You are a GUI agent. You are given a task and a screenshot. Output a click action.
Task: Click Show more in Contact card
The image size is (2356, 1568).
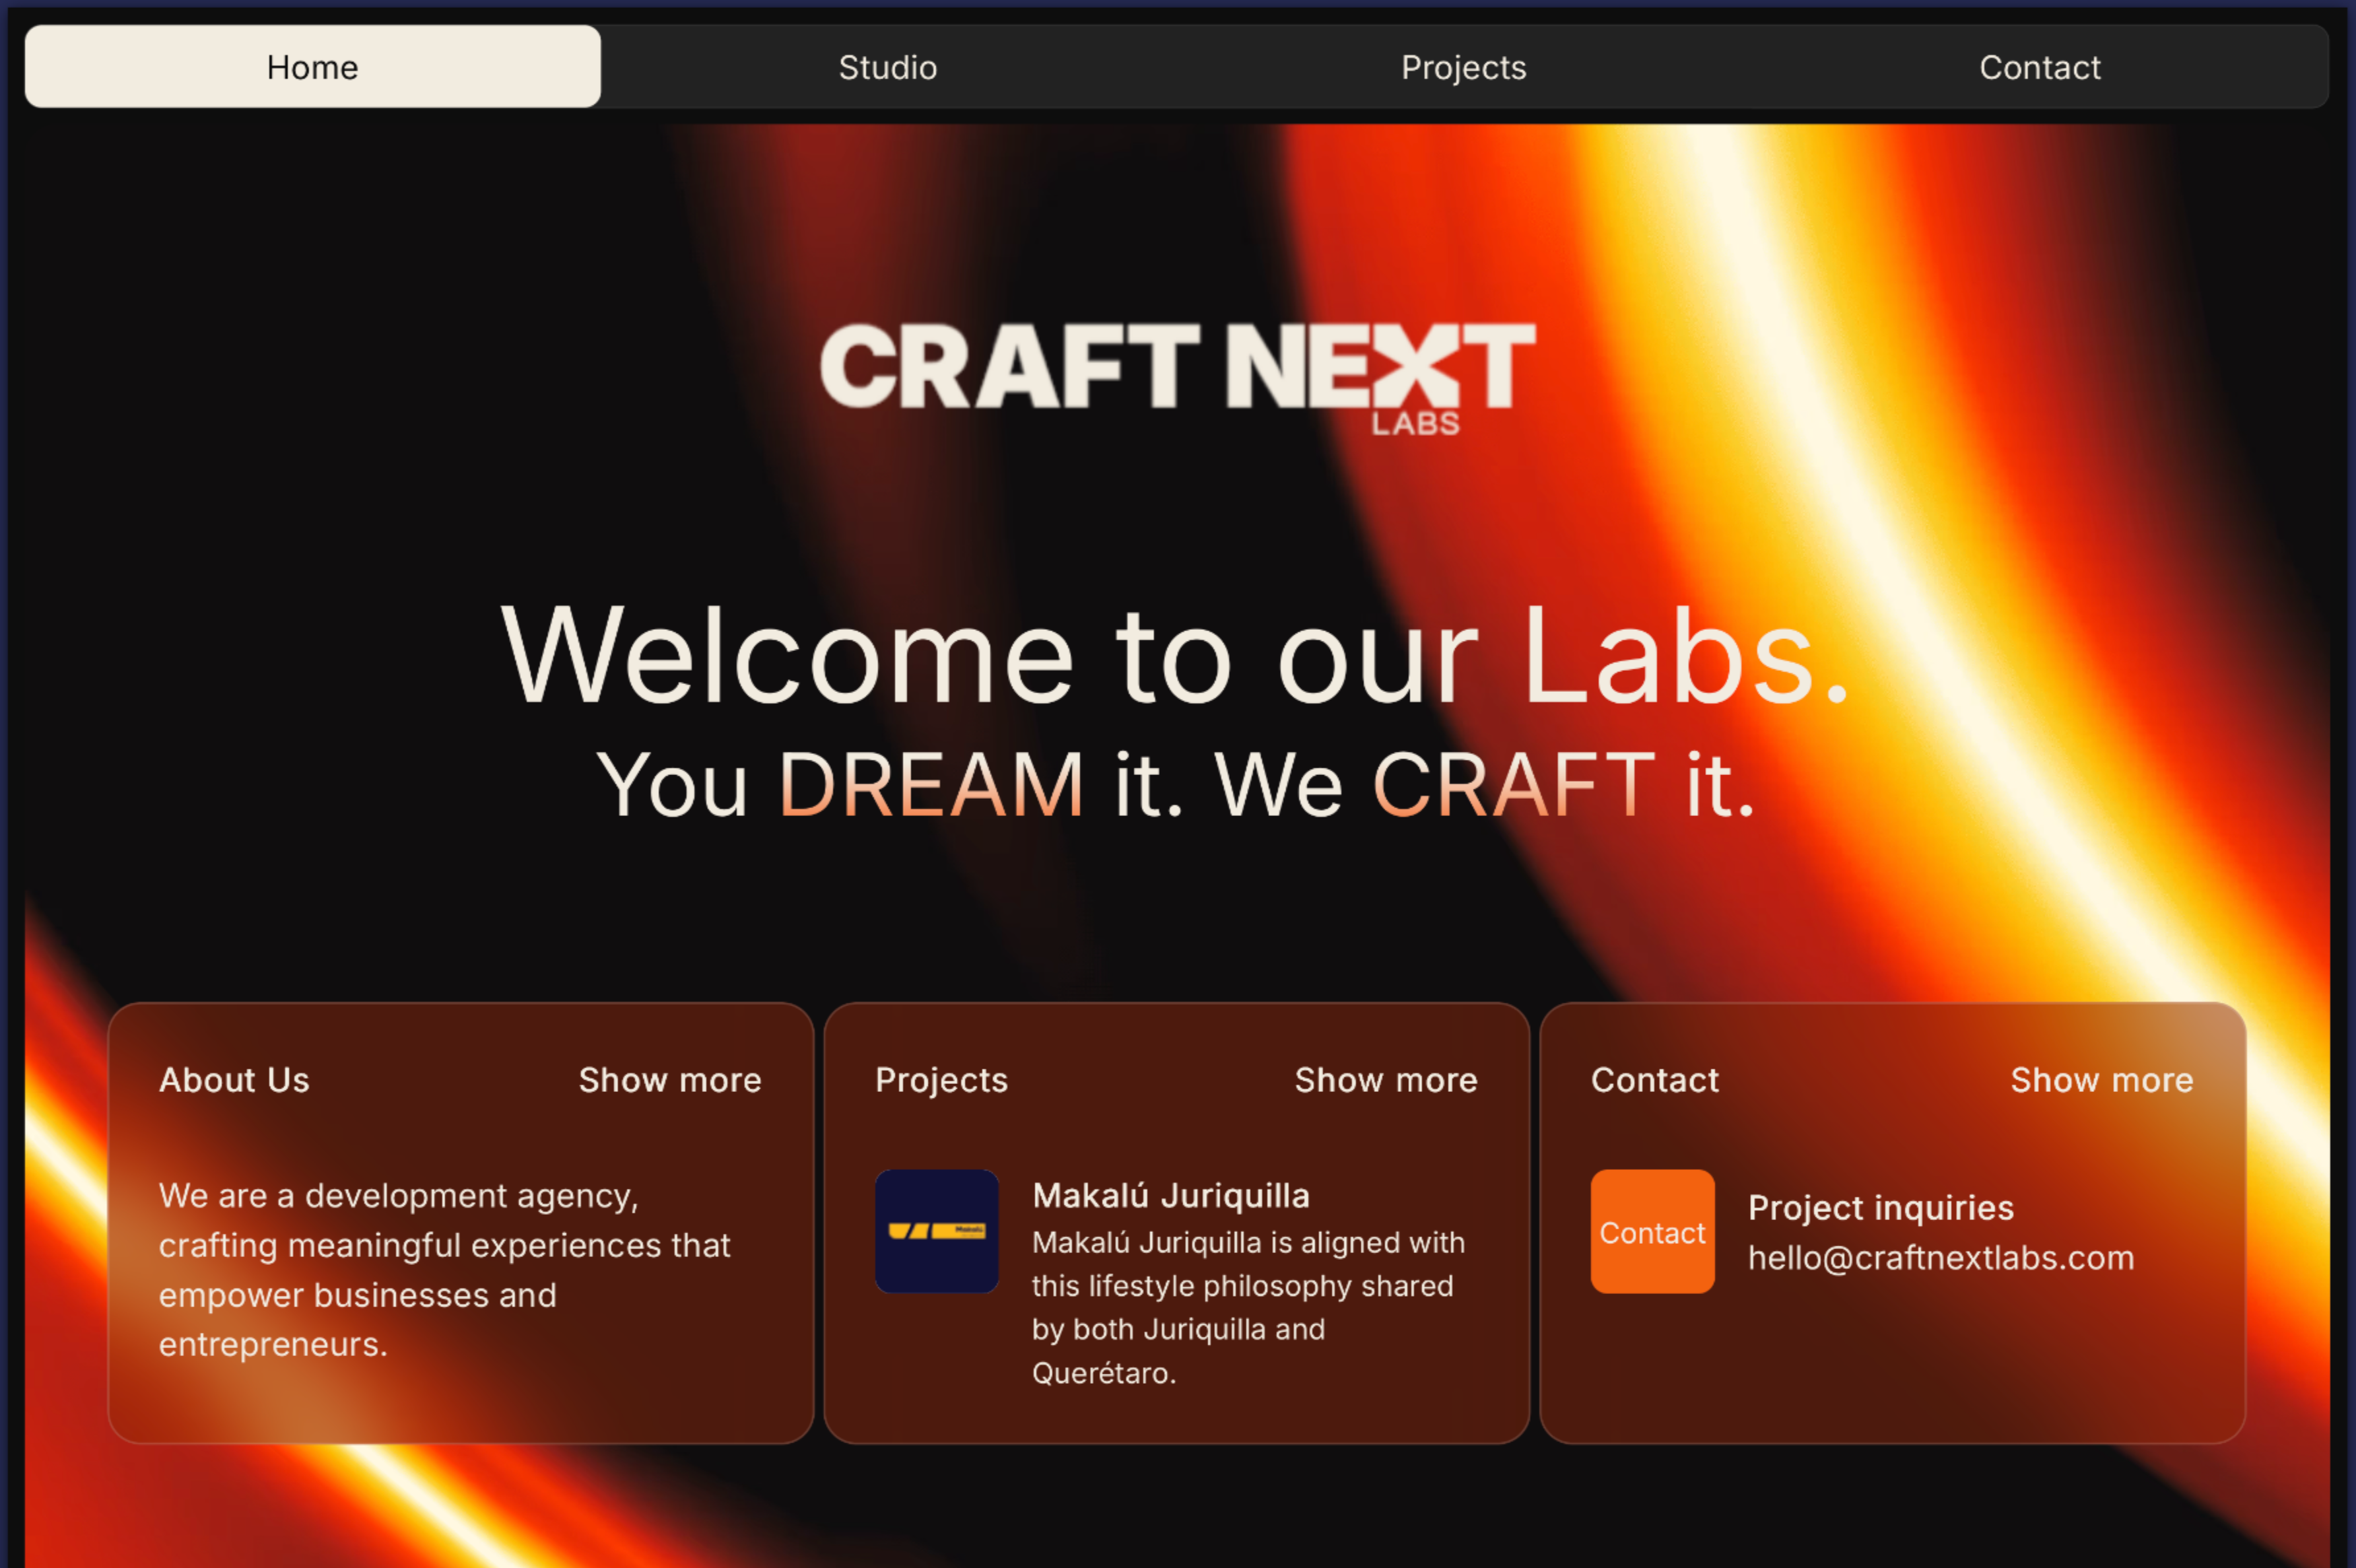pos(2101,1080)
